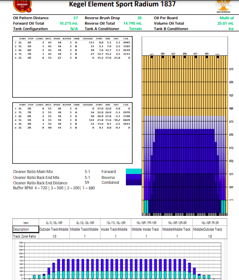
Task: Select the cyan Forward legend swatch
Action: point(134,172)
